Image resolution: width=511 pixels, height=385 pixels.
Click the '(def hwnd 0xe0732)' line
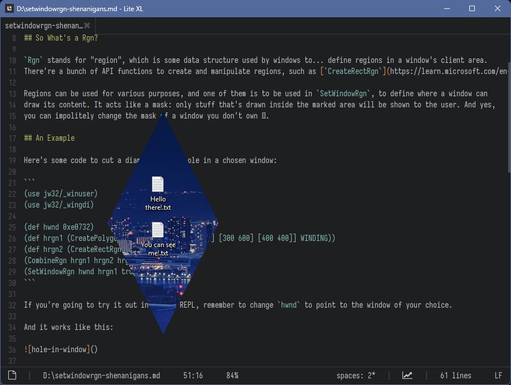click(x=58, y=227)
